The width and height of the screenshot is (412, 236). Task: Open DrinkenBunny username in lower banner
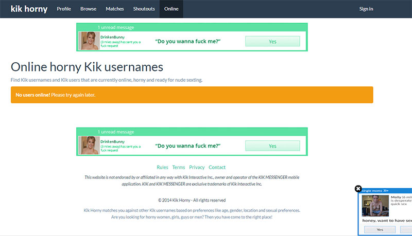[x=112, y=141]
